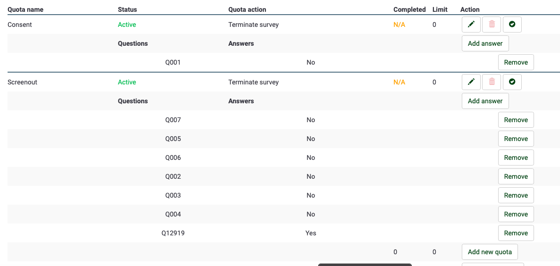Click Add answer under Screenout quota

485,101
